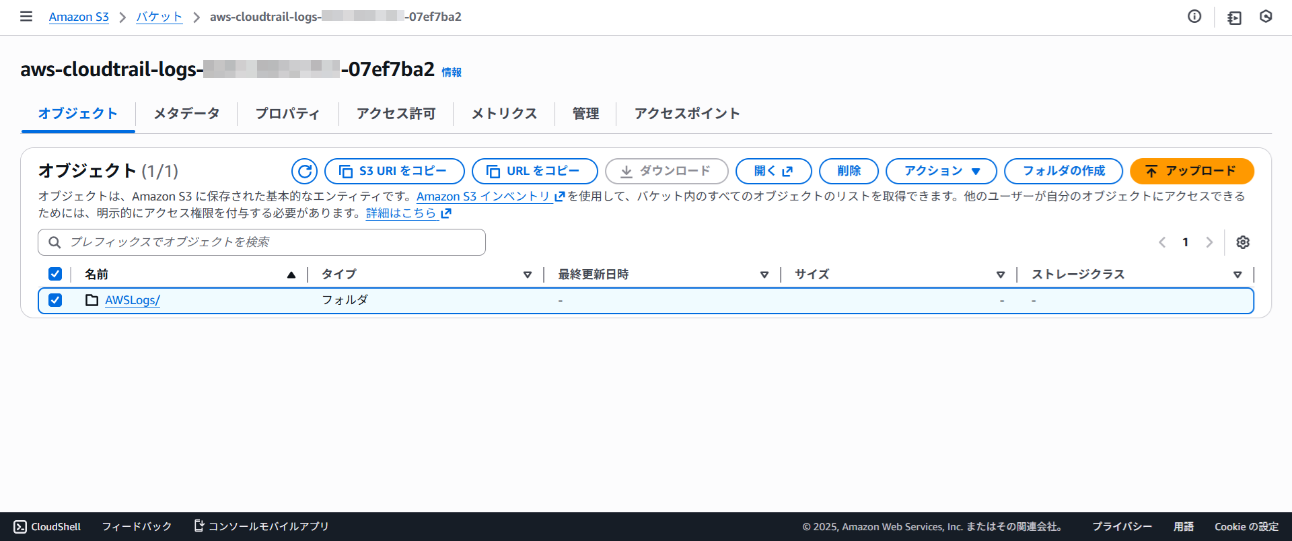Deselect the AWSLogs/ row checkbox

55,300
